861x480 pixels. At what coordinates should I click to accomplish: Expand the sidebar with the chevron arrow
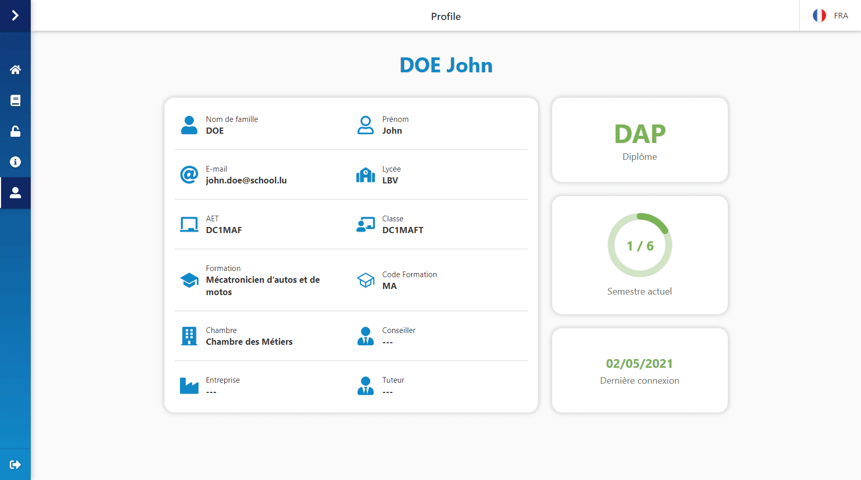click(15, 16)
